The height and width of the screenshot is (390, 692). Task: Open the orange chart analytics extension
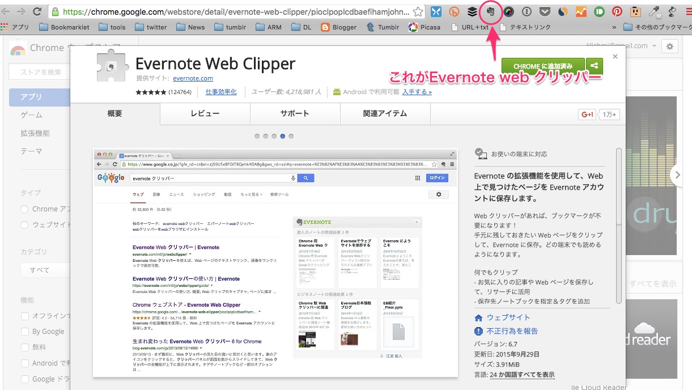581,11
